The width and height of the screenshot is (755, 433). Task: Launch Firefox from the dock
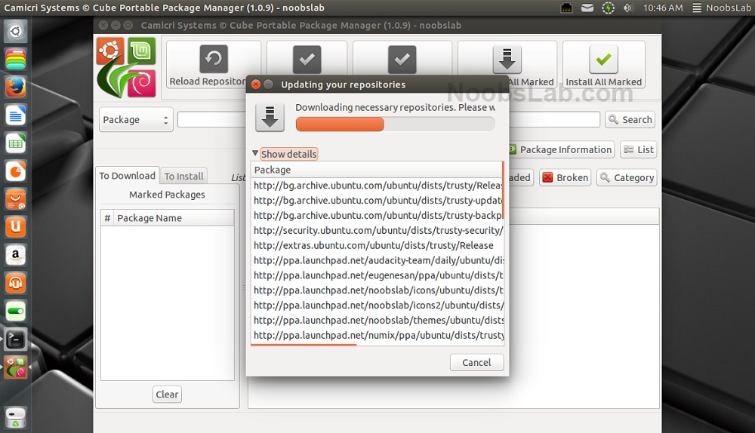[15, 87]
